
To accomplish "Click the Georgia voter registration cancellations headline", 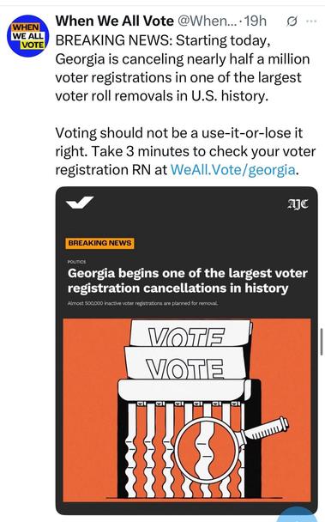I will tap(187, 280).
